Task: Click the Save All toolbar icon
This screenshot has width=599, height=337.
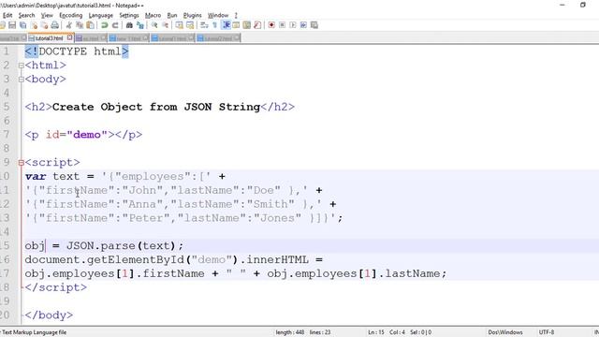Action: [22, 25]
